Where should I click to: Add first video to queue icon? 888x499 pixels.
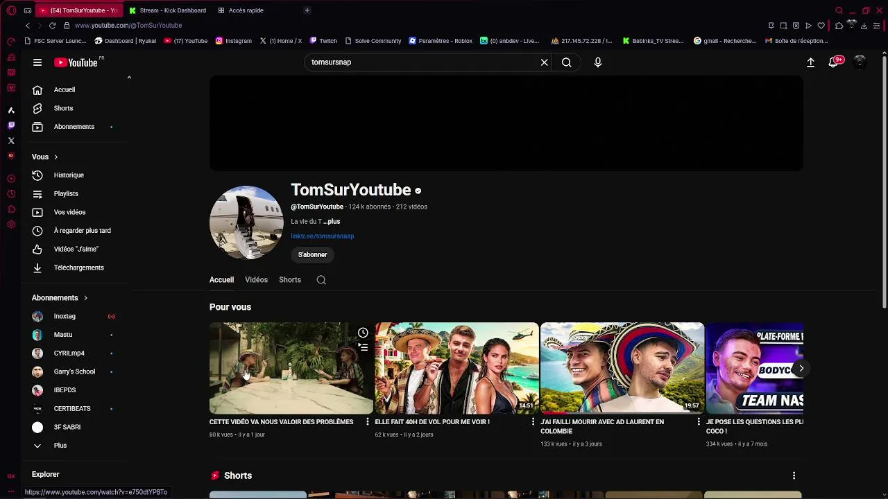(x=363, y=347)
